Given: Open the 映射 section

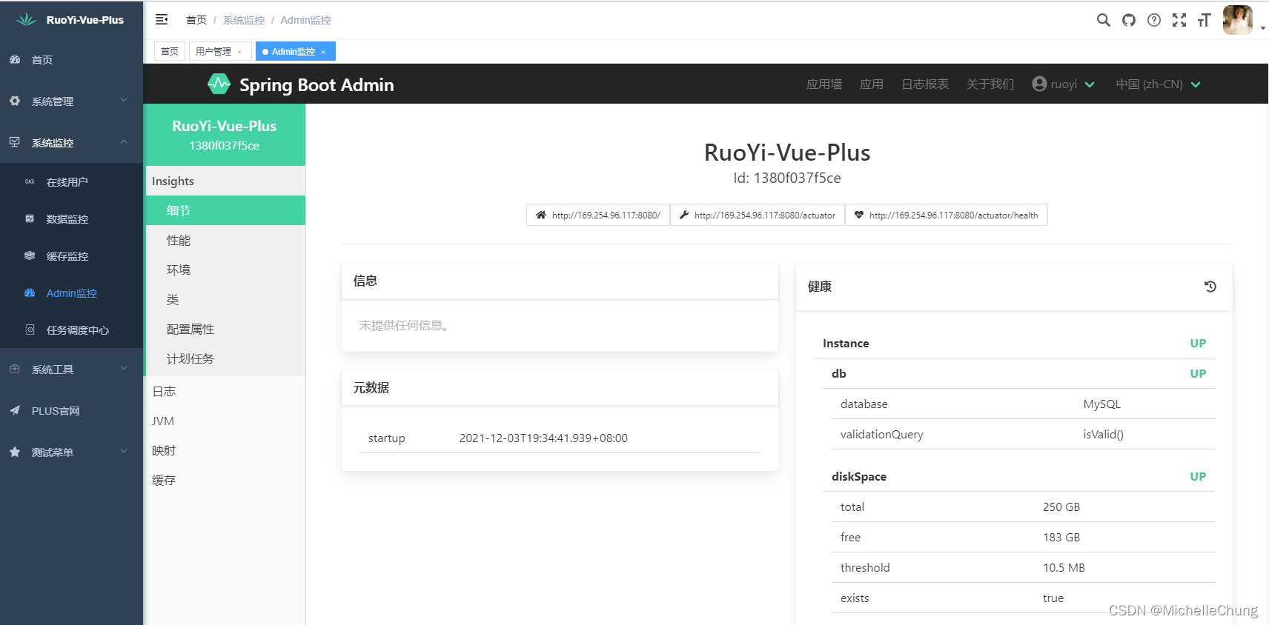Looking at the screenshot, I should tap(225, 450).
